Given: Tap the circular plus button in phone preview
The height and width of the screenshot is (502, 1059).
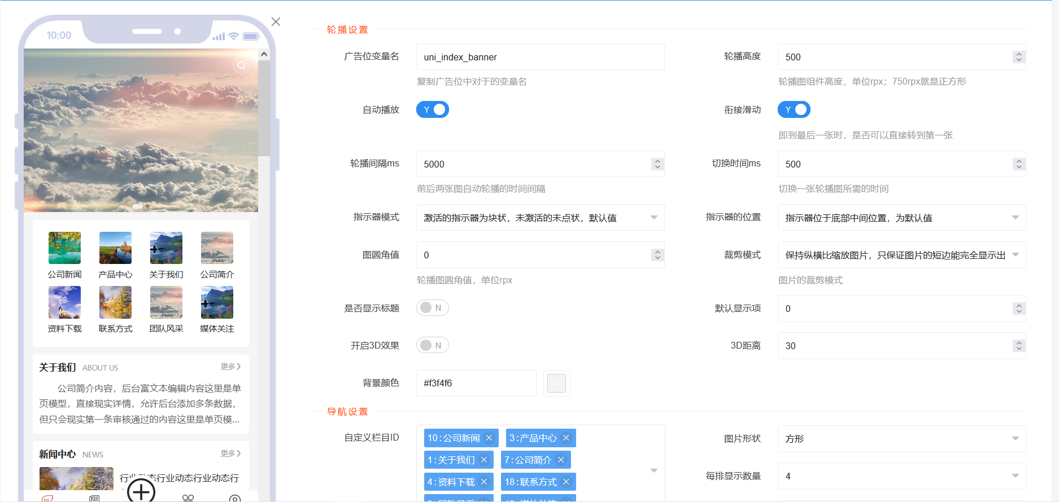Looking at the screenshot, I should coord(141,490).
